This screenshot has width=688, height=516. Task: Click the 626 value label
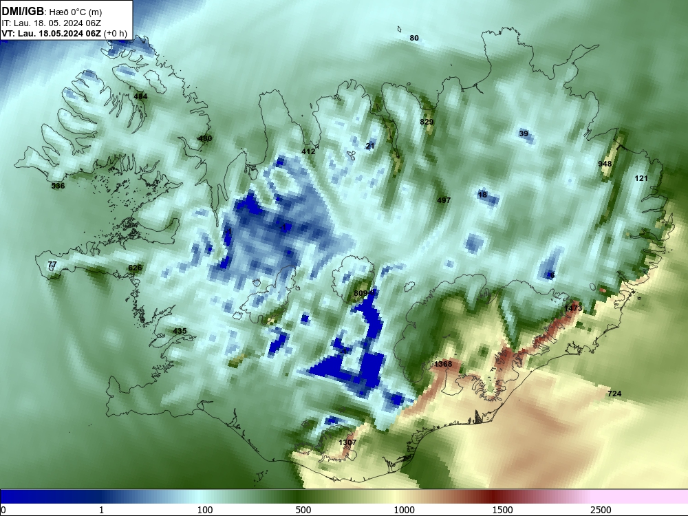pyautogui.click(x=135, y=268)
